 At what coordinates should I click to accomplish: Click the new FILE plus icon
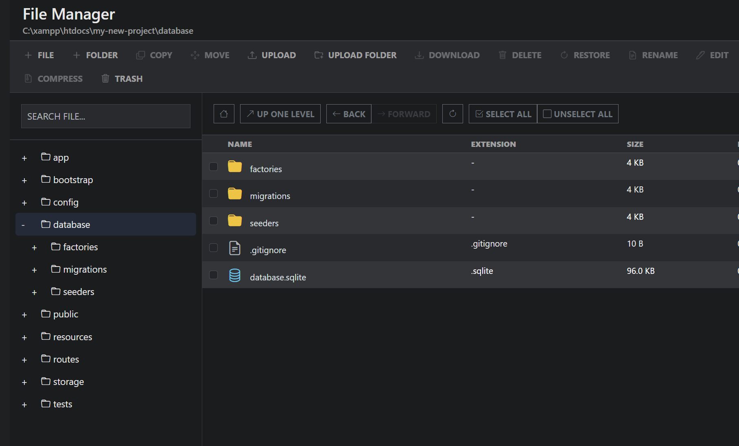pyautogui.click(x=28, y=55)
